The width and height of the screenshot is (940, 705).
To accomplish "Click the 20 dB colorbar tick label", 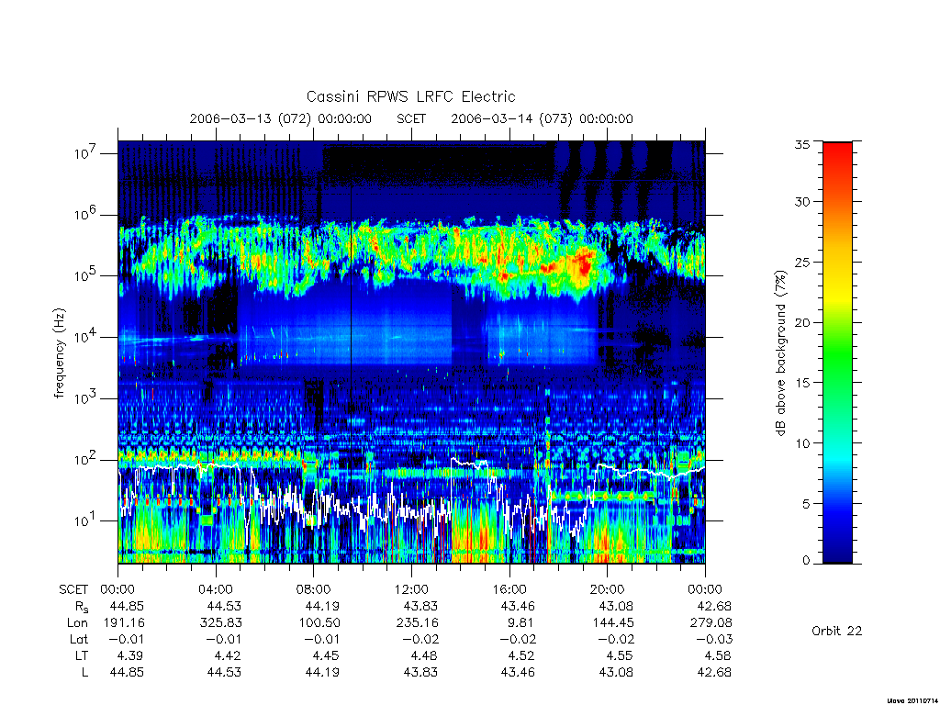I will pos(802,322).
